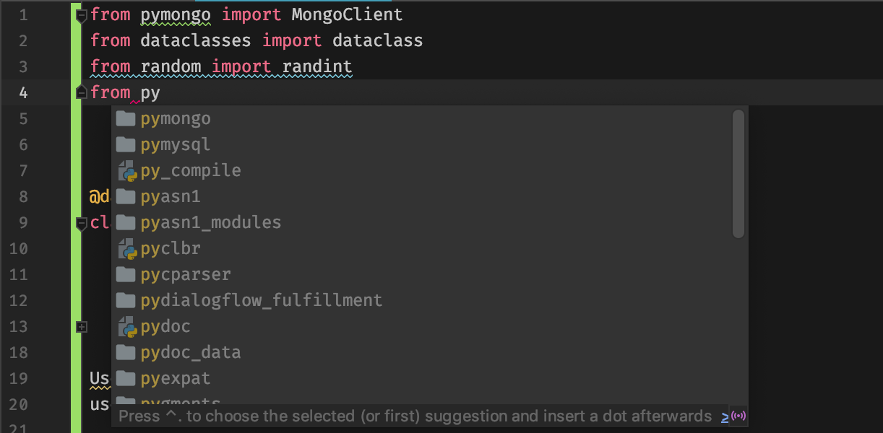Click the completion popup scrollbar
The image size is (883, 433).
point(739,173)
